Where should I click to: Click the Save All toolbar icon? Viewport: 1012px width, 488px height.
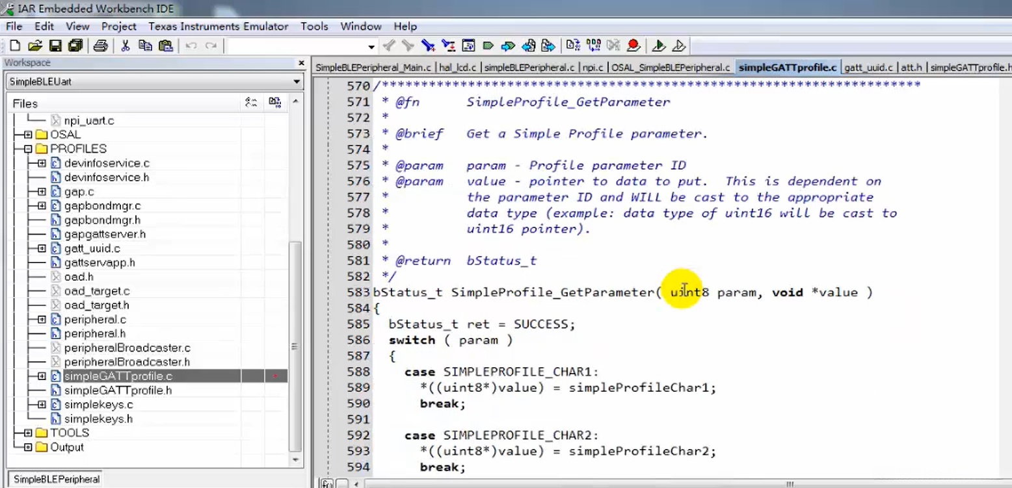coord(75,45)
